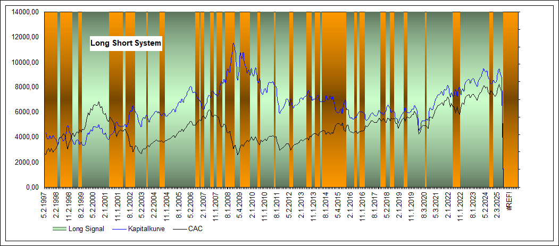Click the 6000,00 y-axis label
The width and height of the screenshot is (559, 246).
pos(28,112)
